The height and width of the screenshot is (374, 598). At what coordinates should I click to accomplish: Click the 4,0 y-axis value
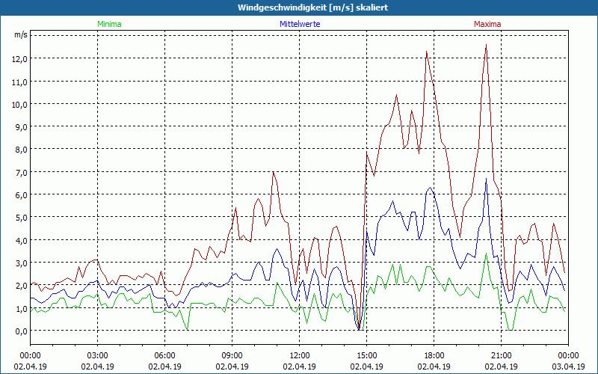(x=22, y=240)
